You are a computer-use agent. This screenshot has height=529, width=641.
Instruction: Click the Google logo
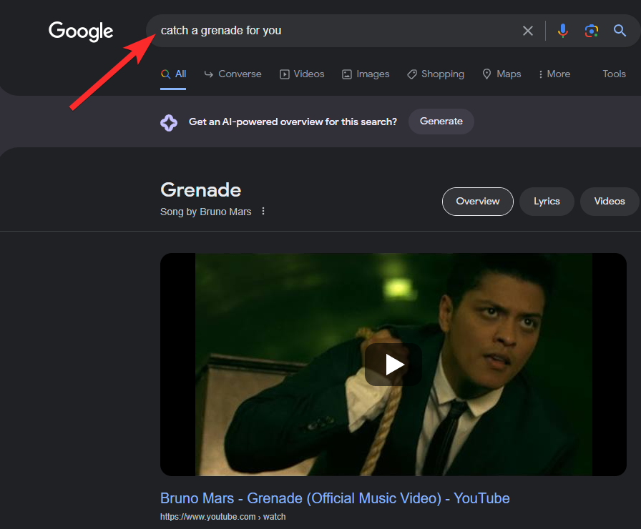81,31
